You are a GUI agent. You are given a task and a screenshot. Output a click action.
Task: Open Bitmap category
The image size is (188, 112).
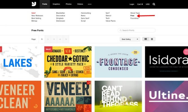click(34, 21)
